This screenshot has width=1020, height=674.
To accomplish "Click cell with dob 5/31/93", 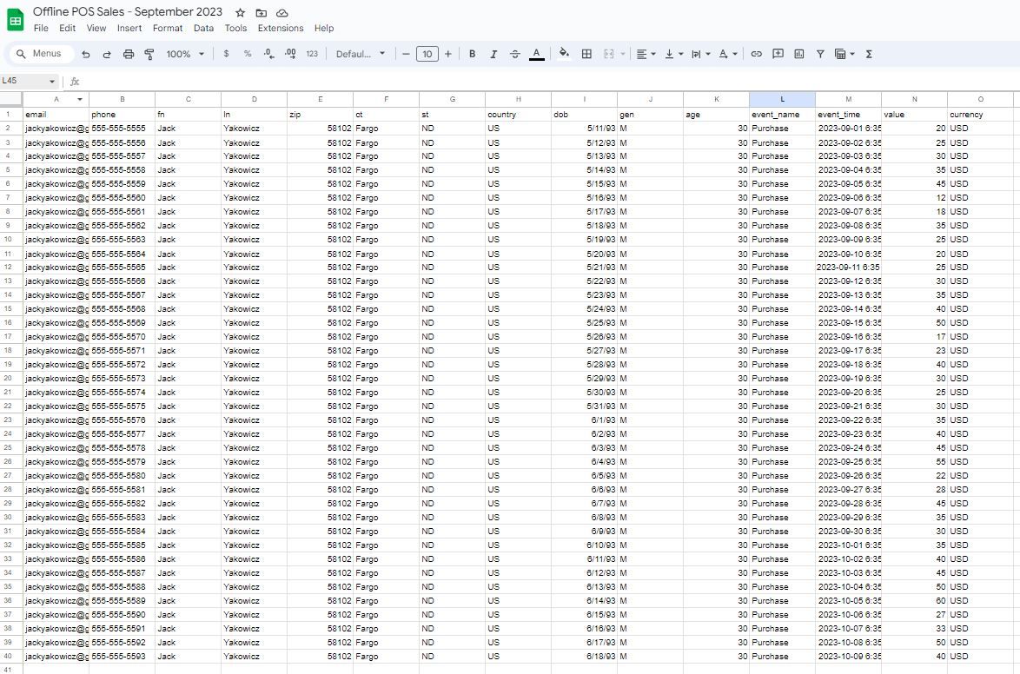I will pyautogui.click(x=584, y=406).
